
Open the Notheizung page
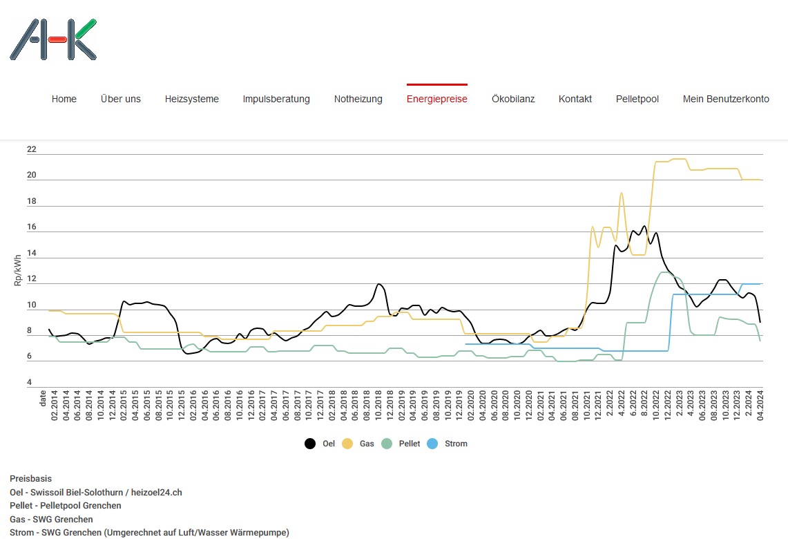(358, 99)
